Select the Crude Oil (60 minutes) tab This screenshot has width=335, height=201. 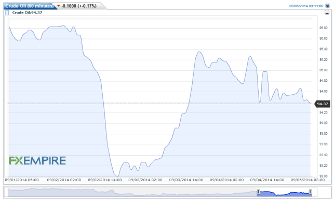pyautogui.click(x=29, y=6)
